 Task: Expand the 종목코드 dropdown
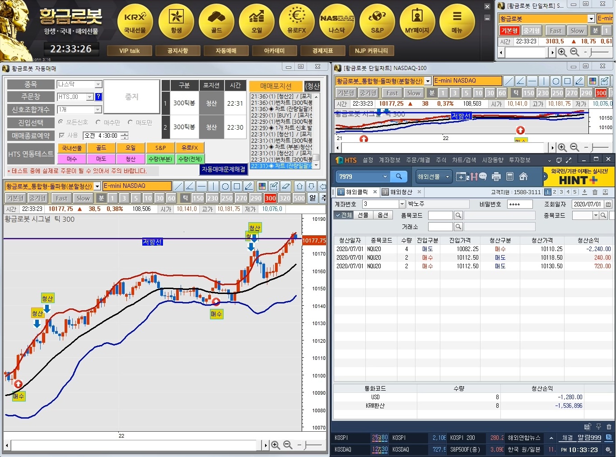pyautogui.click(x=596, y=215)
